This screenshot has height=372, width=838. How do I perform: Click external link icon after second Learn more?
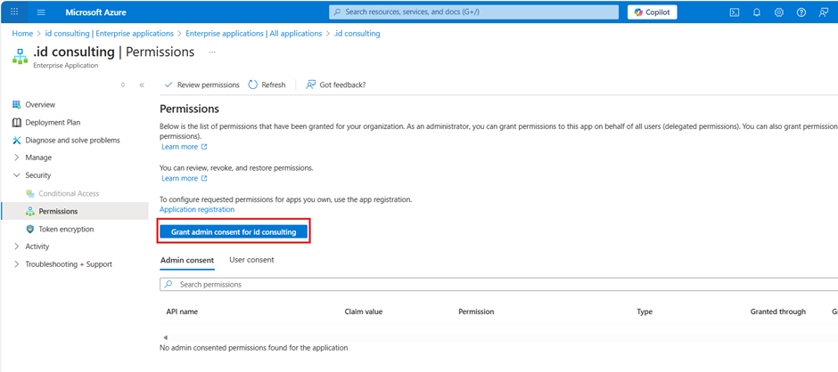click(x=203, y=179)
